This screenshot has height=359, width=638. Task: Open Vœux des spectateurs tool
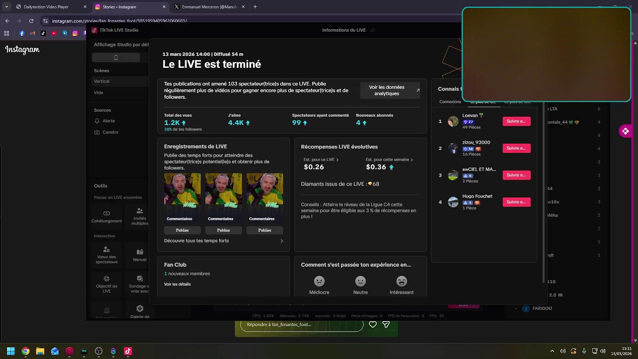pos(106,254)
